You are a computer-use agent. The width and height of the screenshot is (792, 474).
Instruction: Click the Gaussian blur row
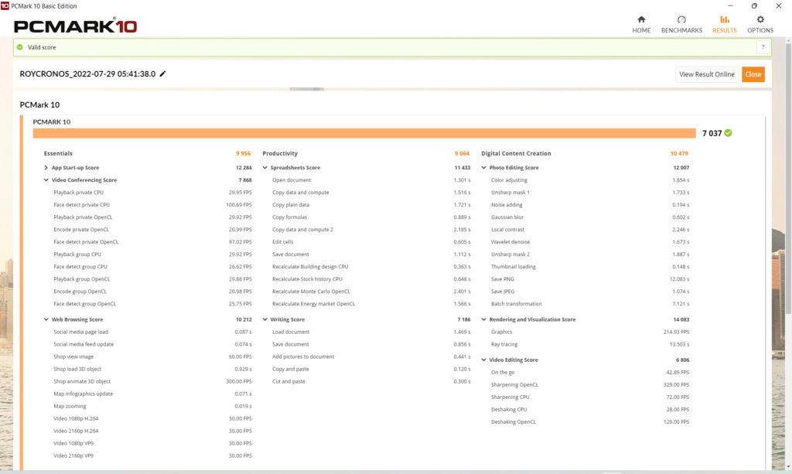(x=590, y=217)
